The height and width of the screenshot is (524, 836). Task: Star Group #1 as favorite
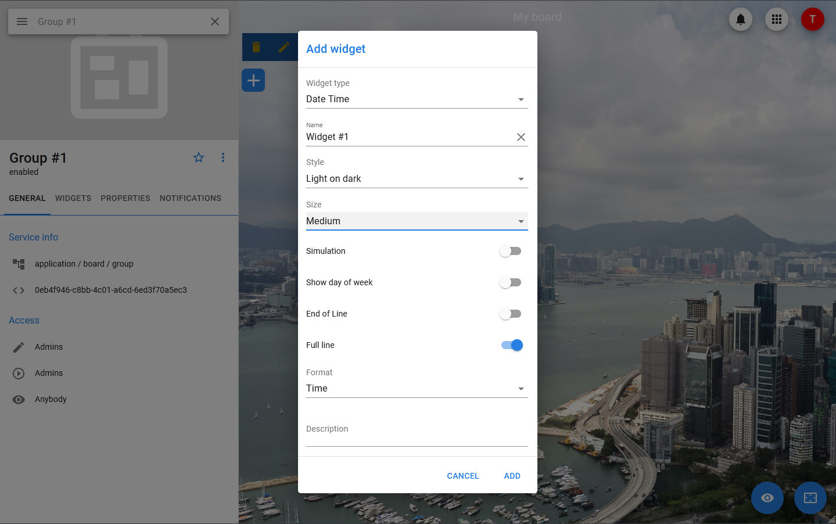point(199,157)
